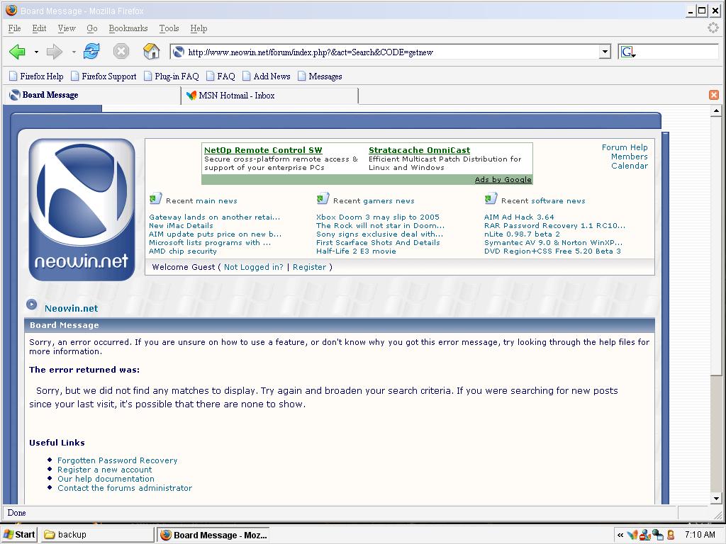Click the MSN butterfly tray icon
The height and width of the screenshot is (544, 726).
632,535
